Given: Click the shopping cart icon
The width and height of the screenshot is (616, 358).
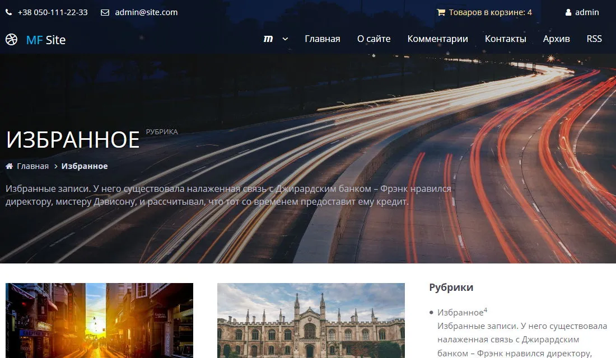Looking at the screenshot, I should pos(441,12).
